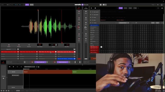
Task: Select the 3-4 bar range tab
Action: (x=126, y=8)
